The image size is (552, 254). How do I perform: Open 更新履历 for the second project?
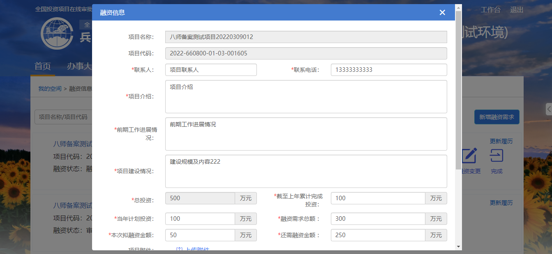coord(501,203)
